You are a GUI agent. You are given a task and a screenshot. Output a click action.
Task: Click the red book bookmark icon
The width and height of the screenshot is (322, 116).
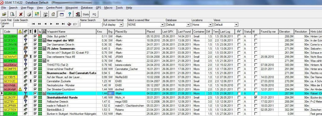coord(69,24)
